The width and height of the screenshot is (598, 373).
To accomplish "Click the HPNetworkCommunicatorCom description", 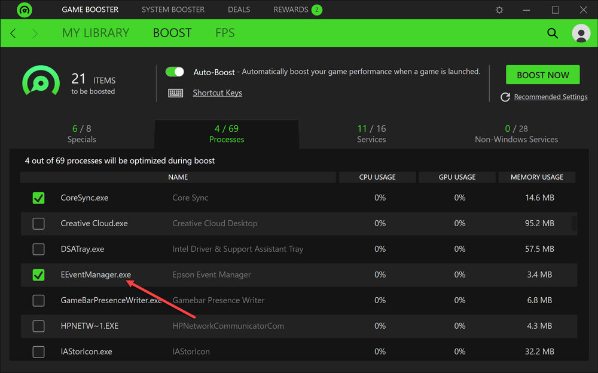I will (x=228, y=326).
